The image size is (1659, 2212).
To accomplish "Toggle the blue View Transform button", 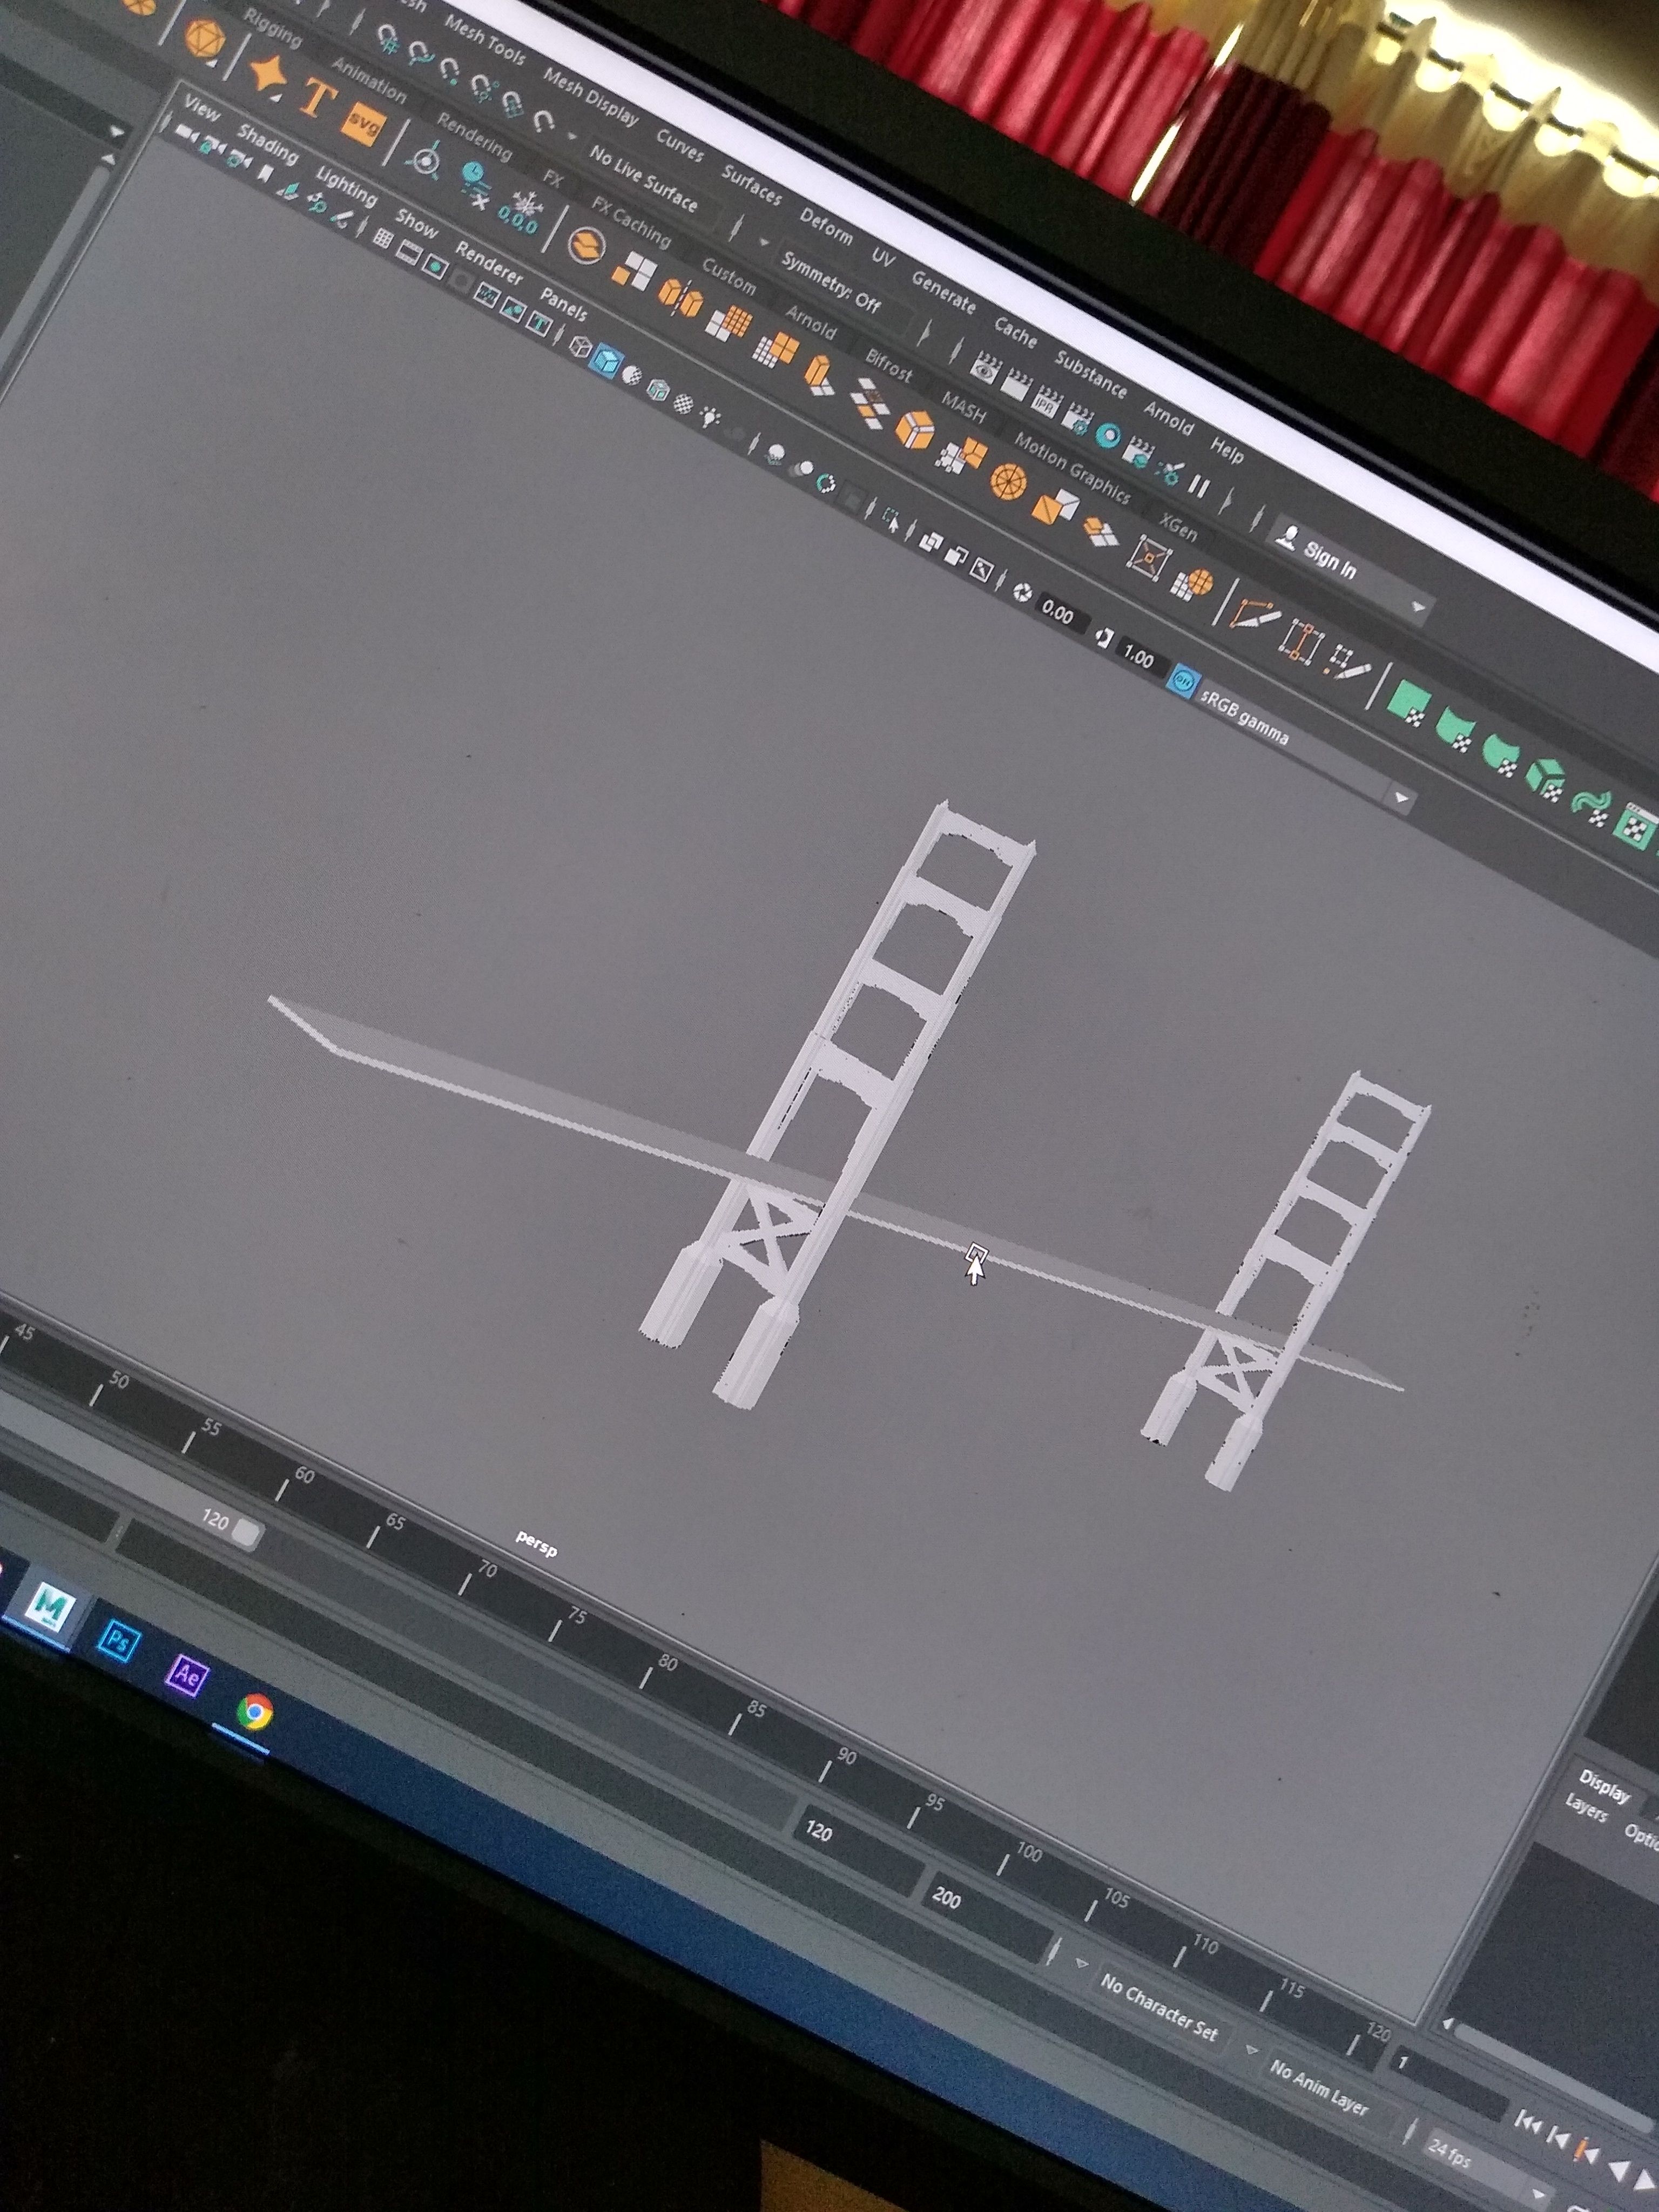I will click(x=1183, y=681).
